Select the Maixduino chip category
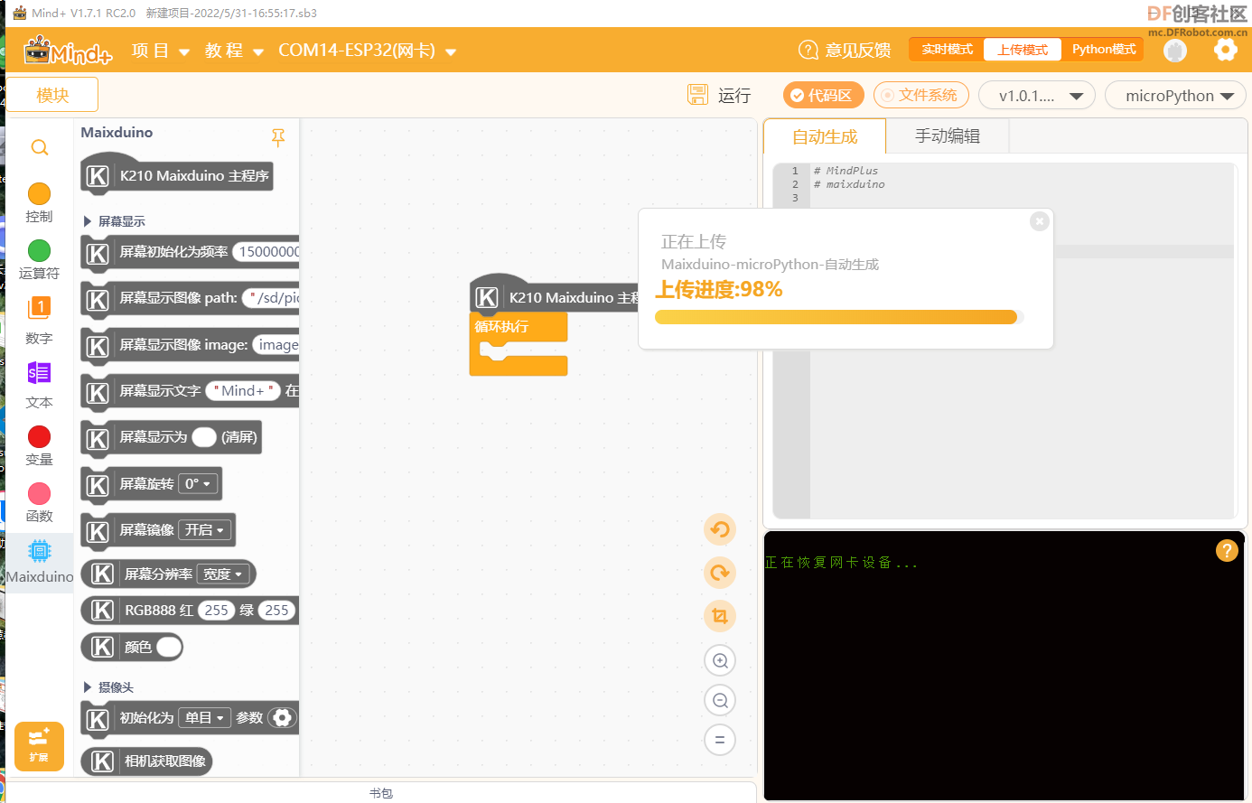Screen dimensions: 1252x803 (x=39, y=551)
